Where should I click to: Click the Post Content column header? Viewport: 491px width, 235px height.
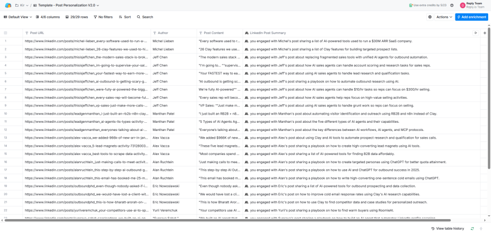(220, 33)
